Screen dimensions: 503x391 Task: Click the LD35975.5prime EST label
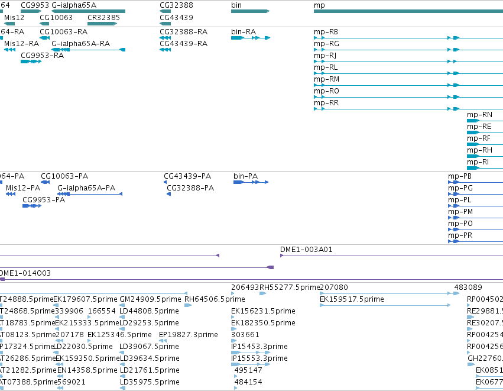pyautogui.click(x=150, y=382)
